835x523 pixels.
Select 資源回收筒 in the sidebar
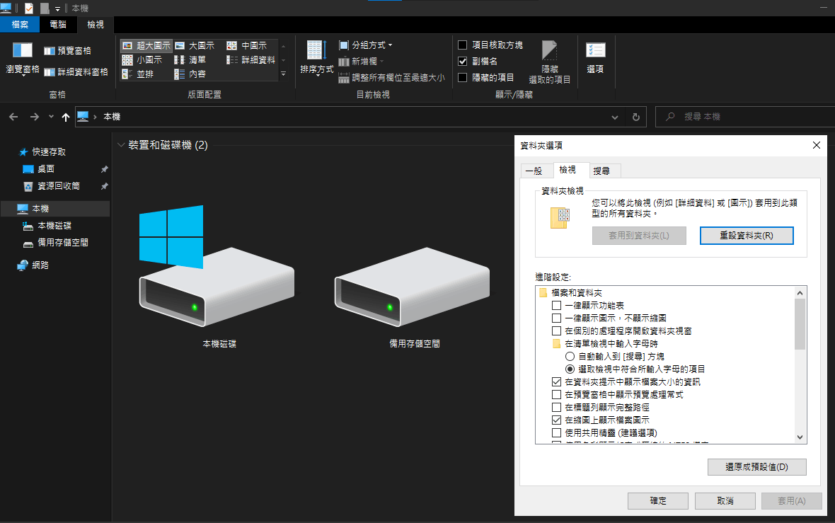click(x=52, y=186)
